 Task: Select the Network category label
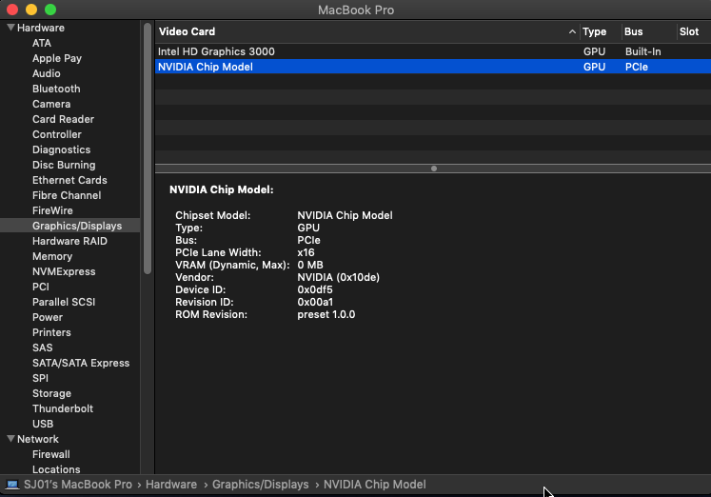pyautogui.click(x=38, y=439)
